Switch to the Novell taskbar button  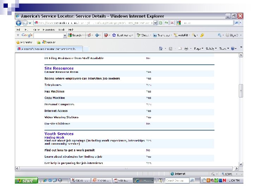tap(80, 180)
